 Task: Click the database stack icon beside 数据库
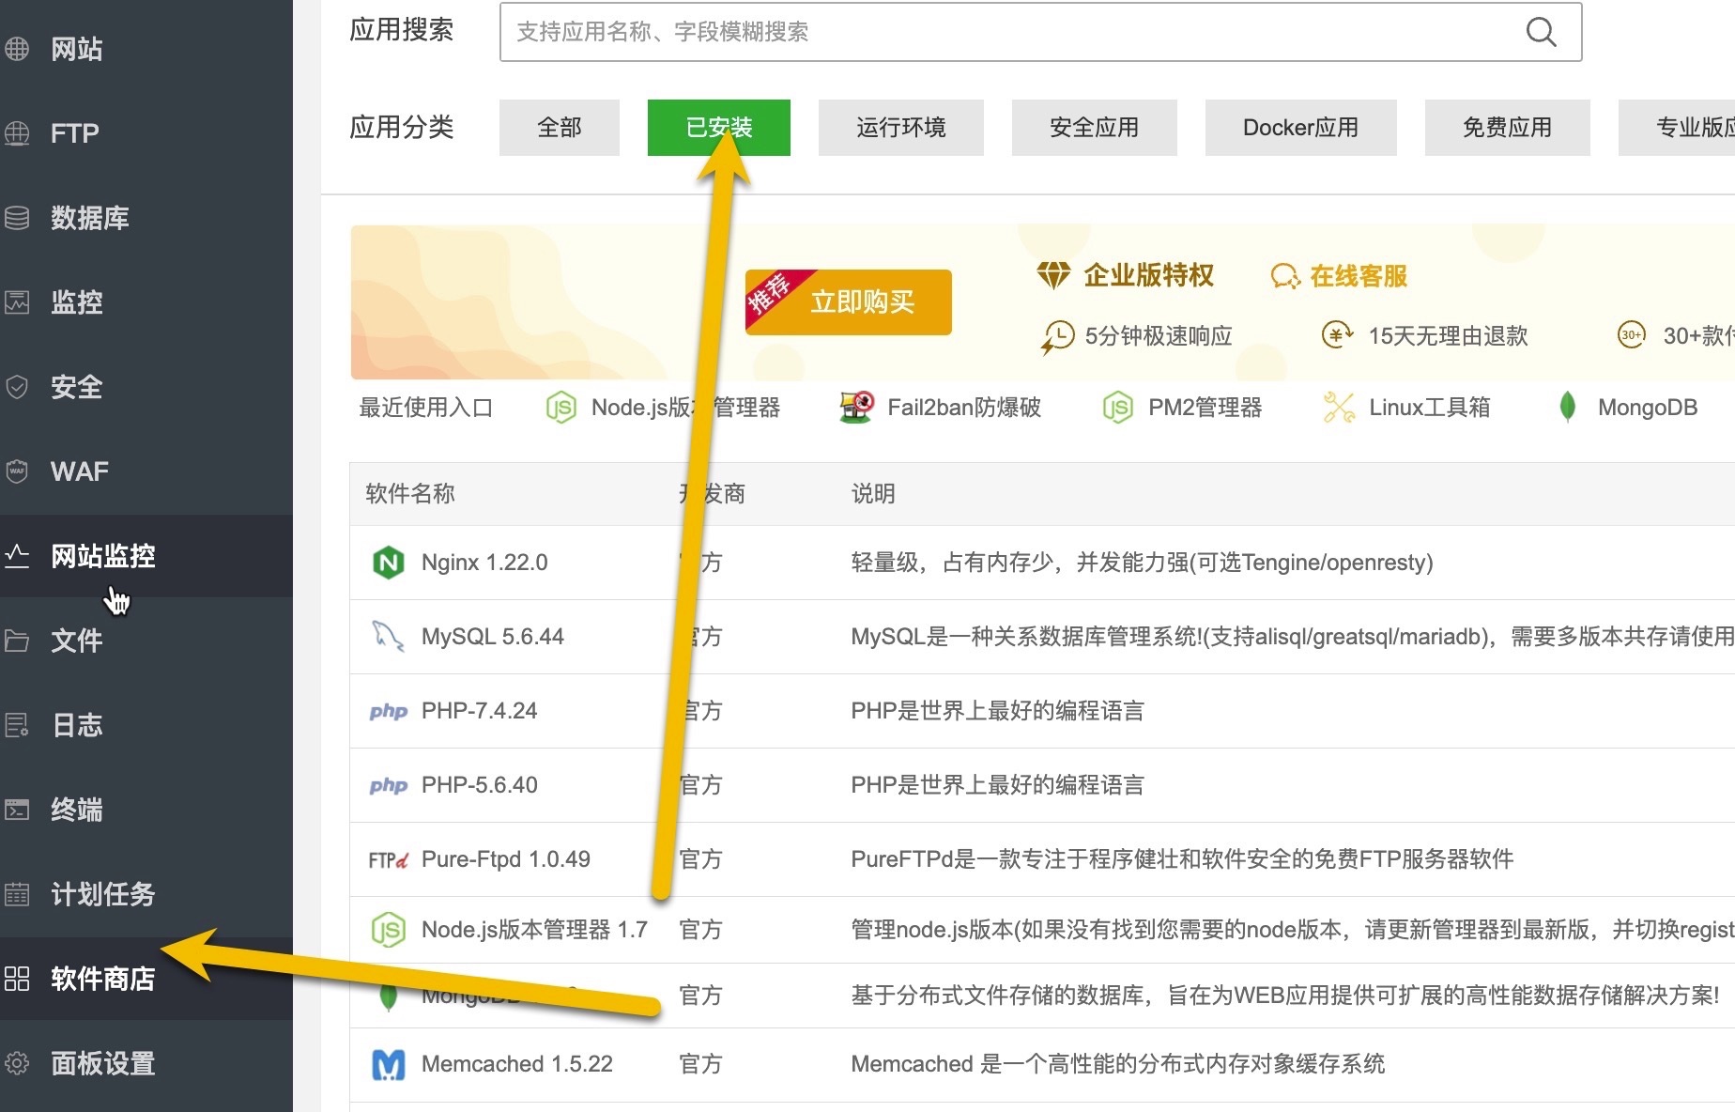click(x=17, y=218)
